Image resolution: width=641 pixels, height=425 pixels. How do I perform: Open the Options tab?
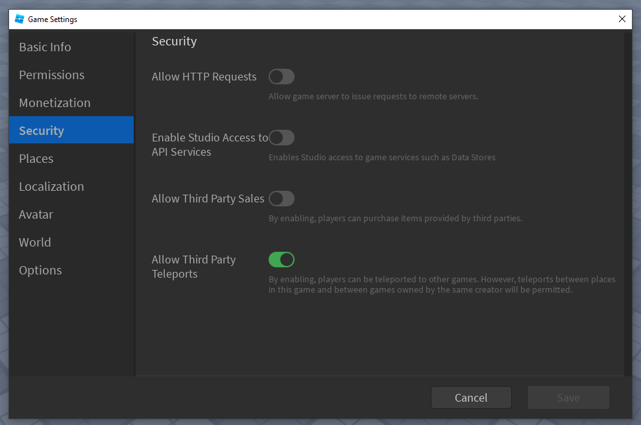(40, 271)
